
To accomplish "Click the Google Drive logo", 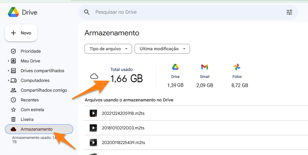I will coord(13,12).
